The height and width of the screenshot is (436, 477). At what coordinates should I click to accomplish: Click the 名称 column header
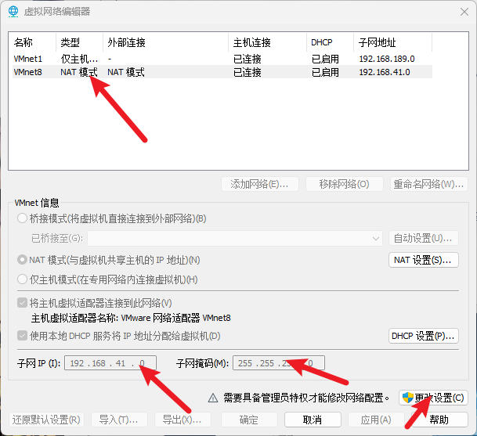pos(32,42)
